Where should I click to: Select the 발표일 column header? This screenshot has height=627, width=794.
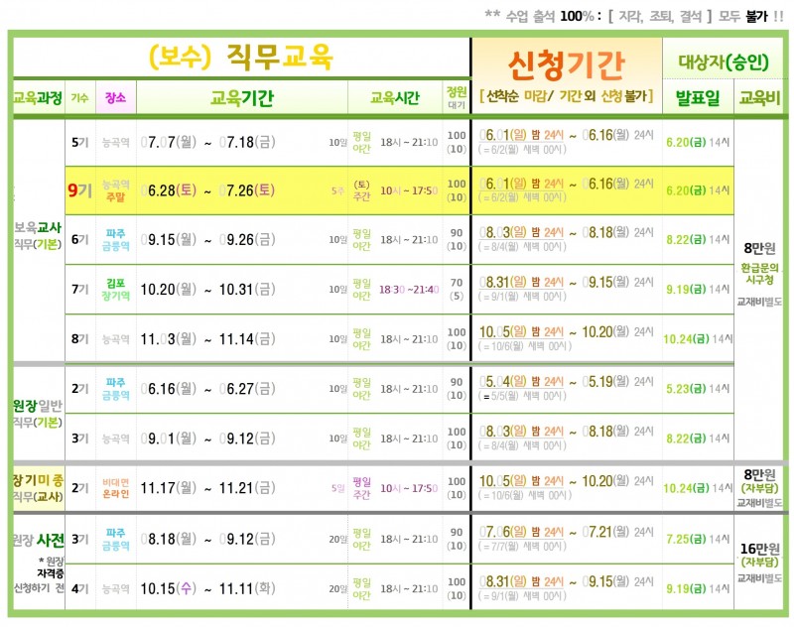pyautogui.click(x=698, y=97)
